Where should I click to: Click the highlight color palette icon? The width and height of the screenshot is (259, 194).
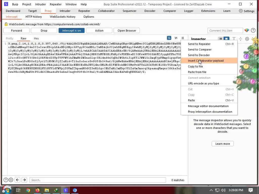[x=247, y=30]
